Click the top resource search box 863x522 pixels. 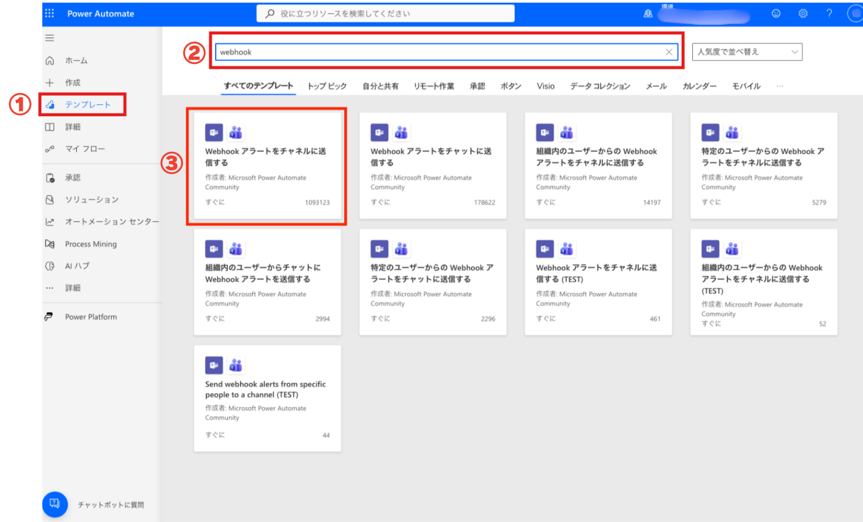click(385, 14)
